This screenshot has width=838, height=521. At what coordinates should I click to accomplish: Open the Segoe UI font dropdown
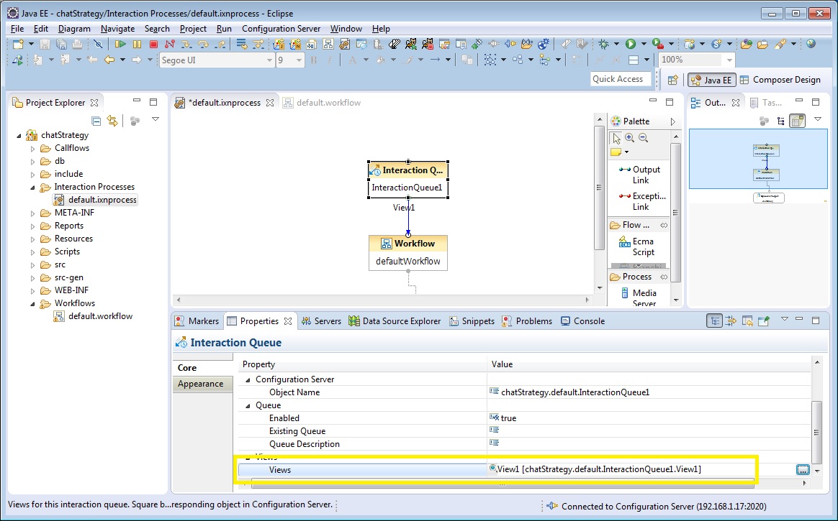click(x=271, y=60)
